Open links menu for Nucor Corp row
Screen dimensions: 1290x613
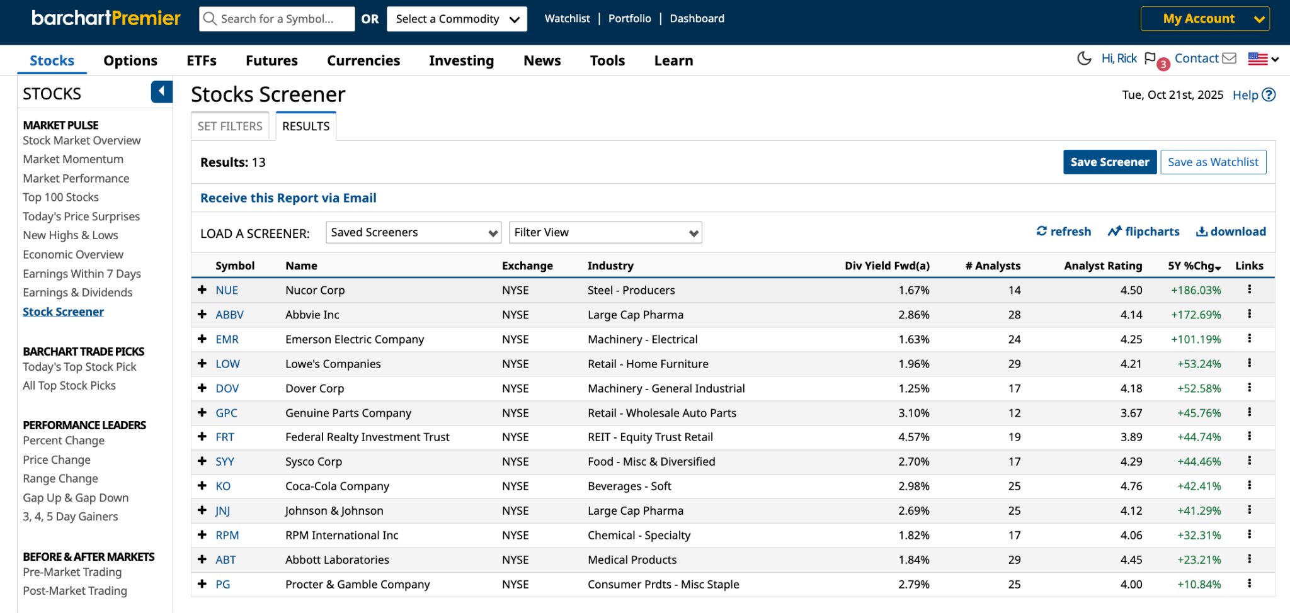point(1249,290)
